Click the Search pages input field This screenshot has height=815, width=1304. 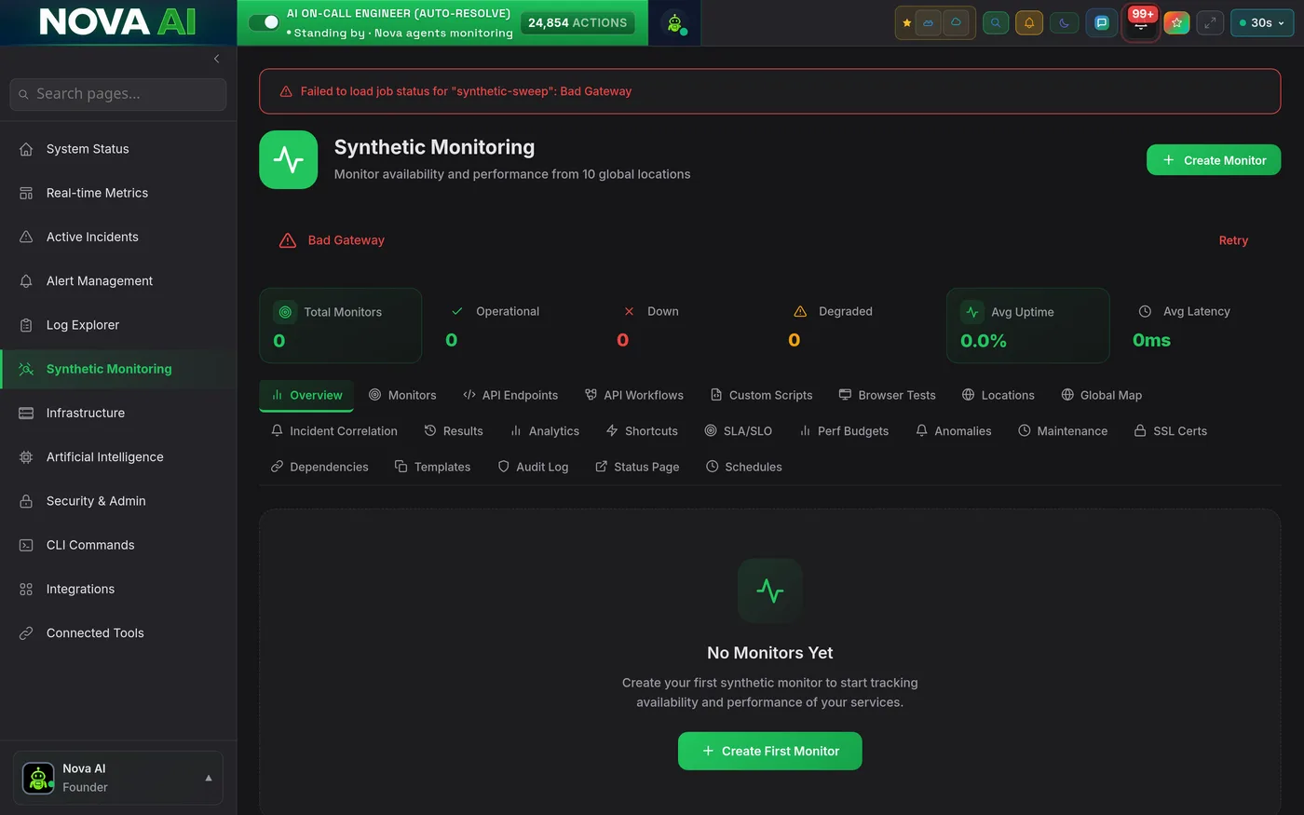pyautogui.click(x=118, y=94)
